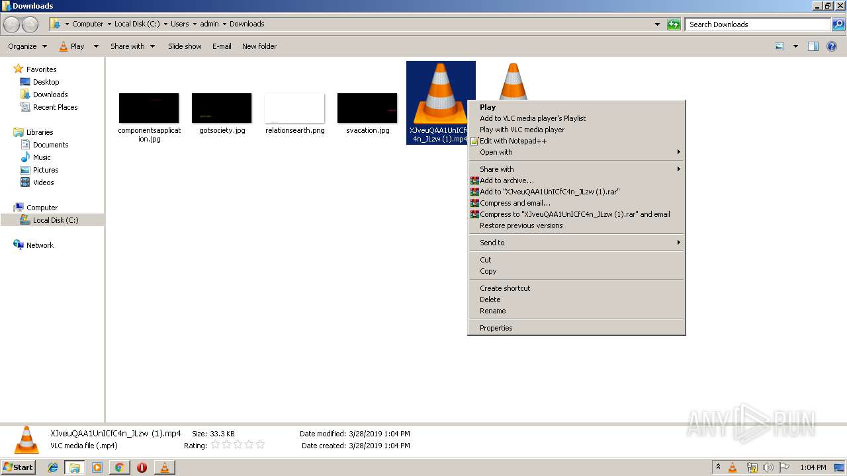Click the blue help icon
The image size is (847, 476).
832,46
